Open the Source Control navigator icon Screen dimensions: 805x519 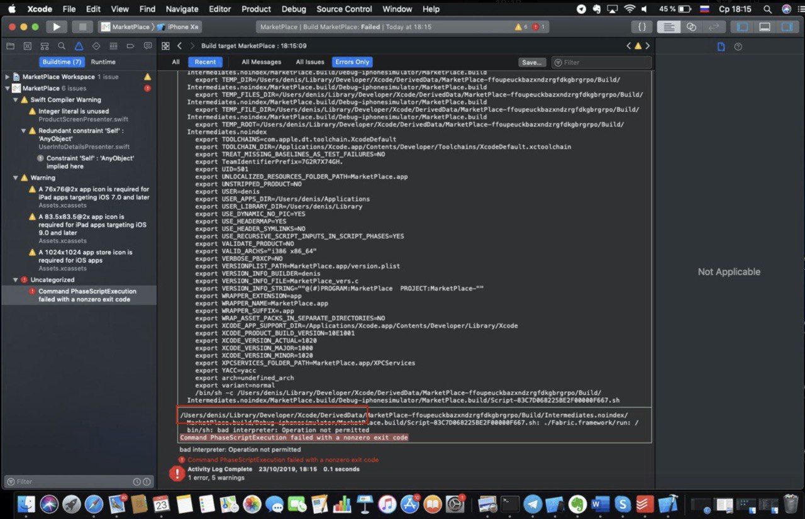[27, 46]
